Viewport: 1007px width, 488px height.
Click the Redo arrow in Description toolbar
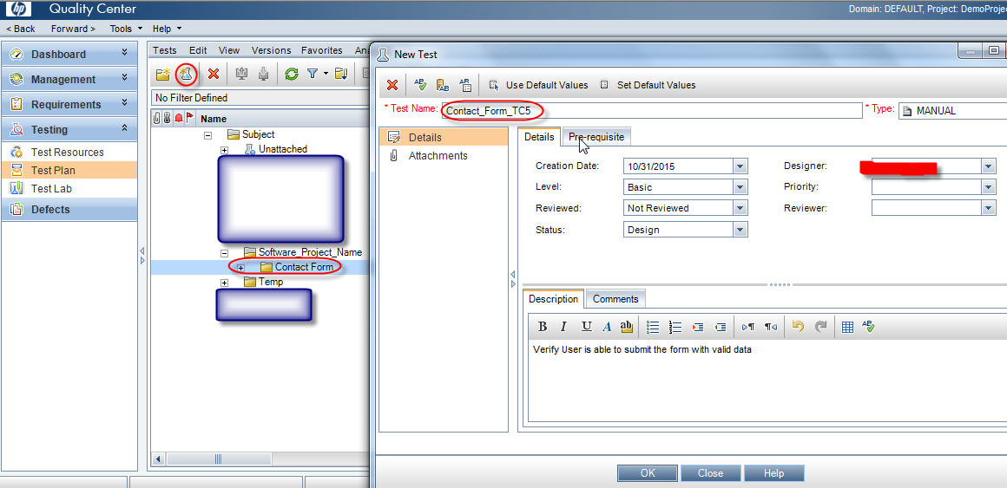[820, 327]
